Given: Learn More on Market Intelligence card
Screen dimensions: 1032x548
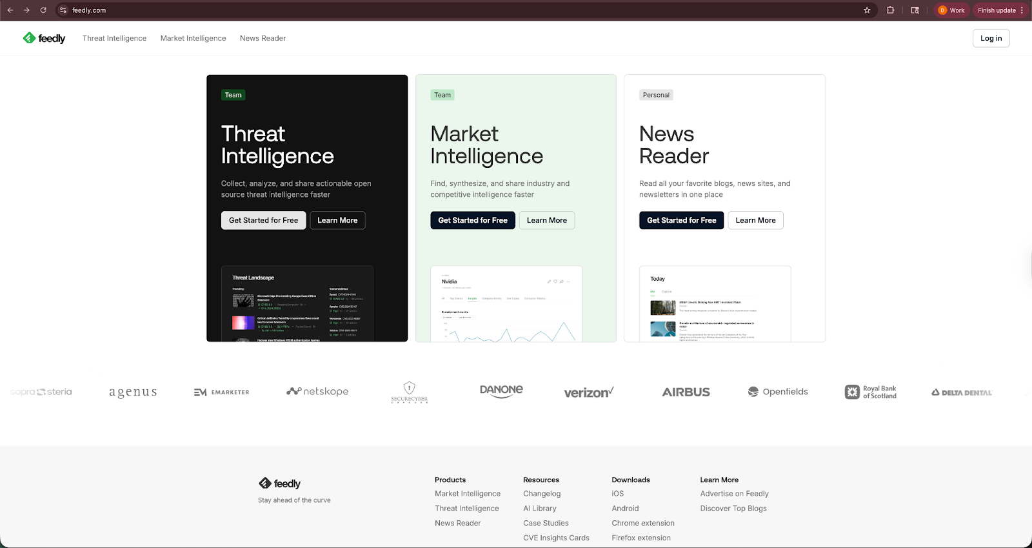Looking at the screenshot, I should click(546, 220).
